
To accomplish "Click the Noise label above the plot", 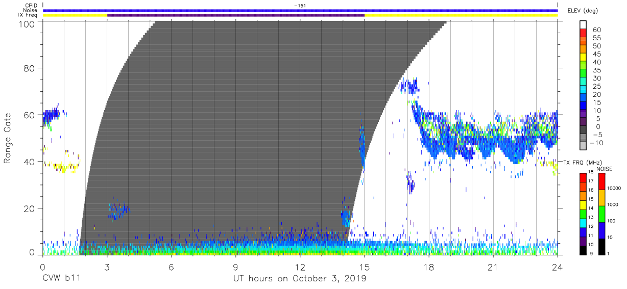I will [31, 10].
